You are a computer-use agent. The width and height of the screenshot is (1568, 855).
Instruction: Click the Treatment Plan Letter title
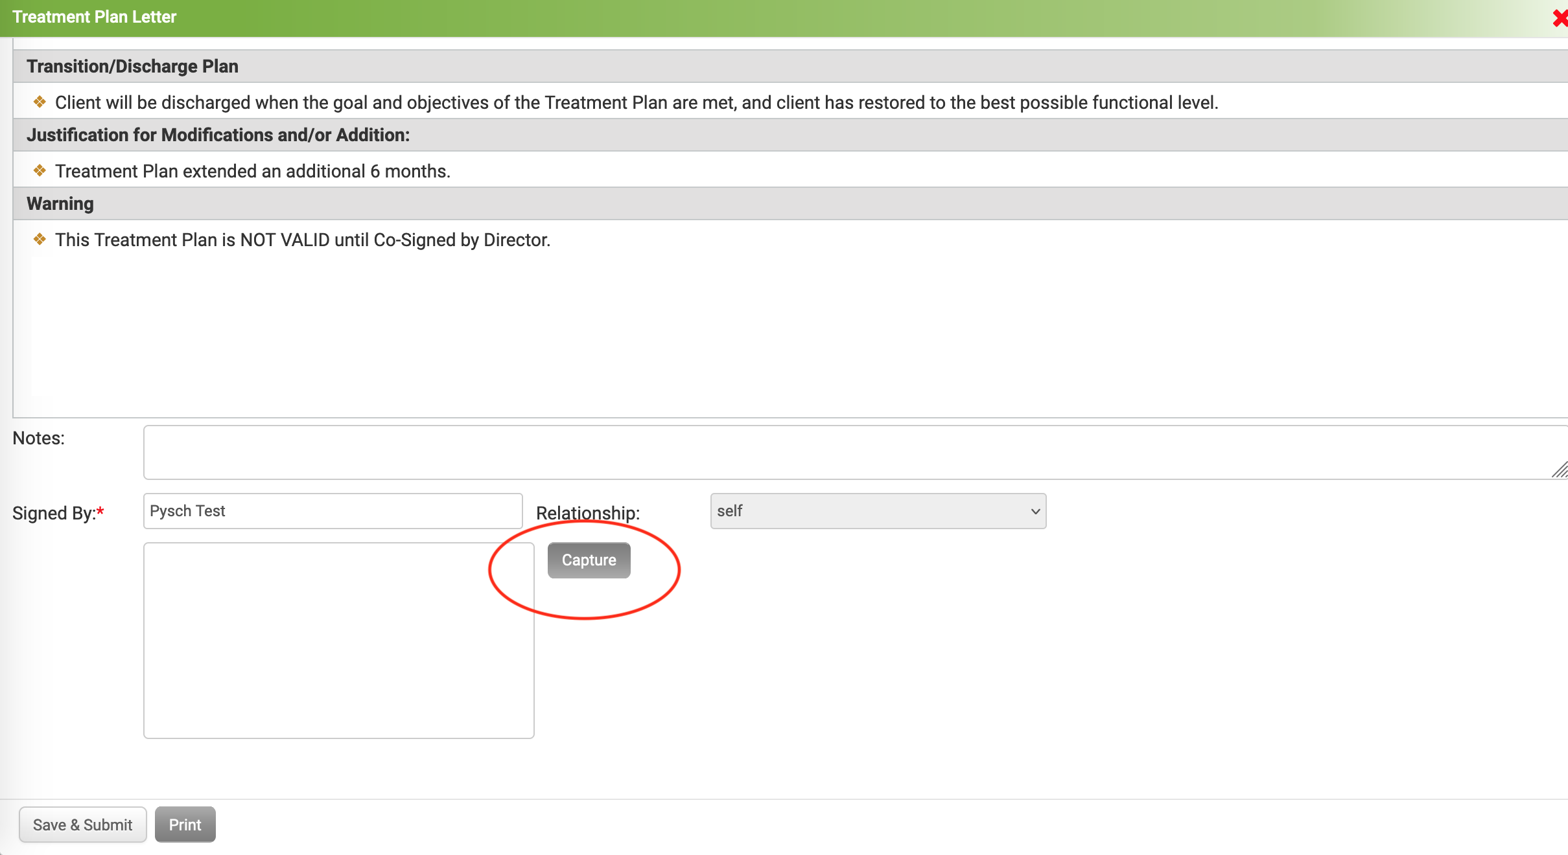95,17
